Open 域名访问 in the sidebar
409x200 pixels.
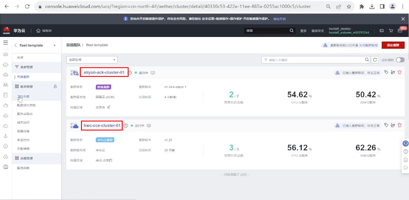(23, 122)
